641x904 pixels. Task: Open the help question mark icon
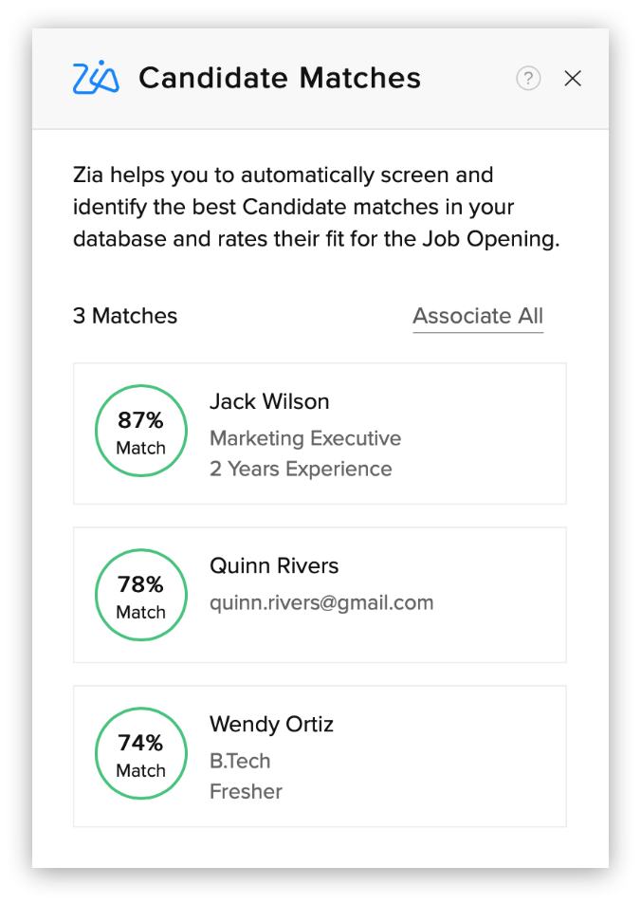tap(528, 79)
